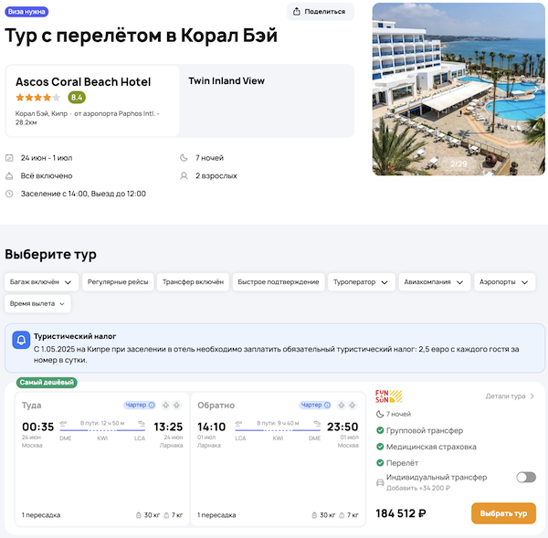
Task: Expand the Аэропорты dropdown
Action: click(504, 282)
